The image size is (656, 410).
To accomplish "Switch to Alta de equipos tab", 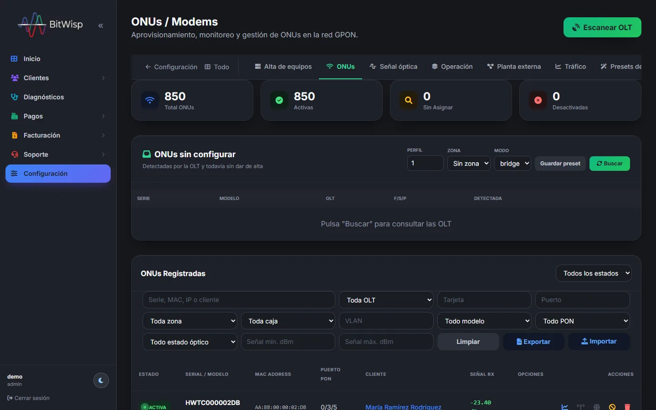I will (283, 67).
